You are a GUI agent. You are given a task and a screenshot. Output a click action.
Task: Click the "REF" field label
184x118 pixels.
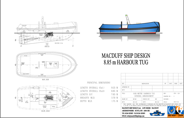tap(165, 94)
